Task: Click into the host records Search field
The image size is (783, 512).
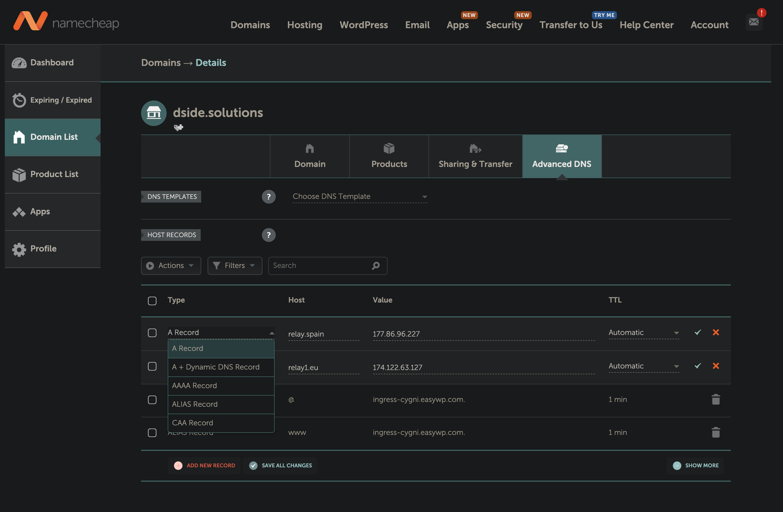Action: [327, 266]
